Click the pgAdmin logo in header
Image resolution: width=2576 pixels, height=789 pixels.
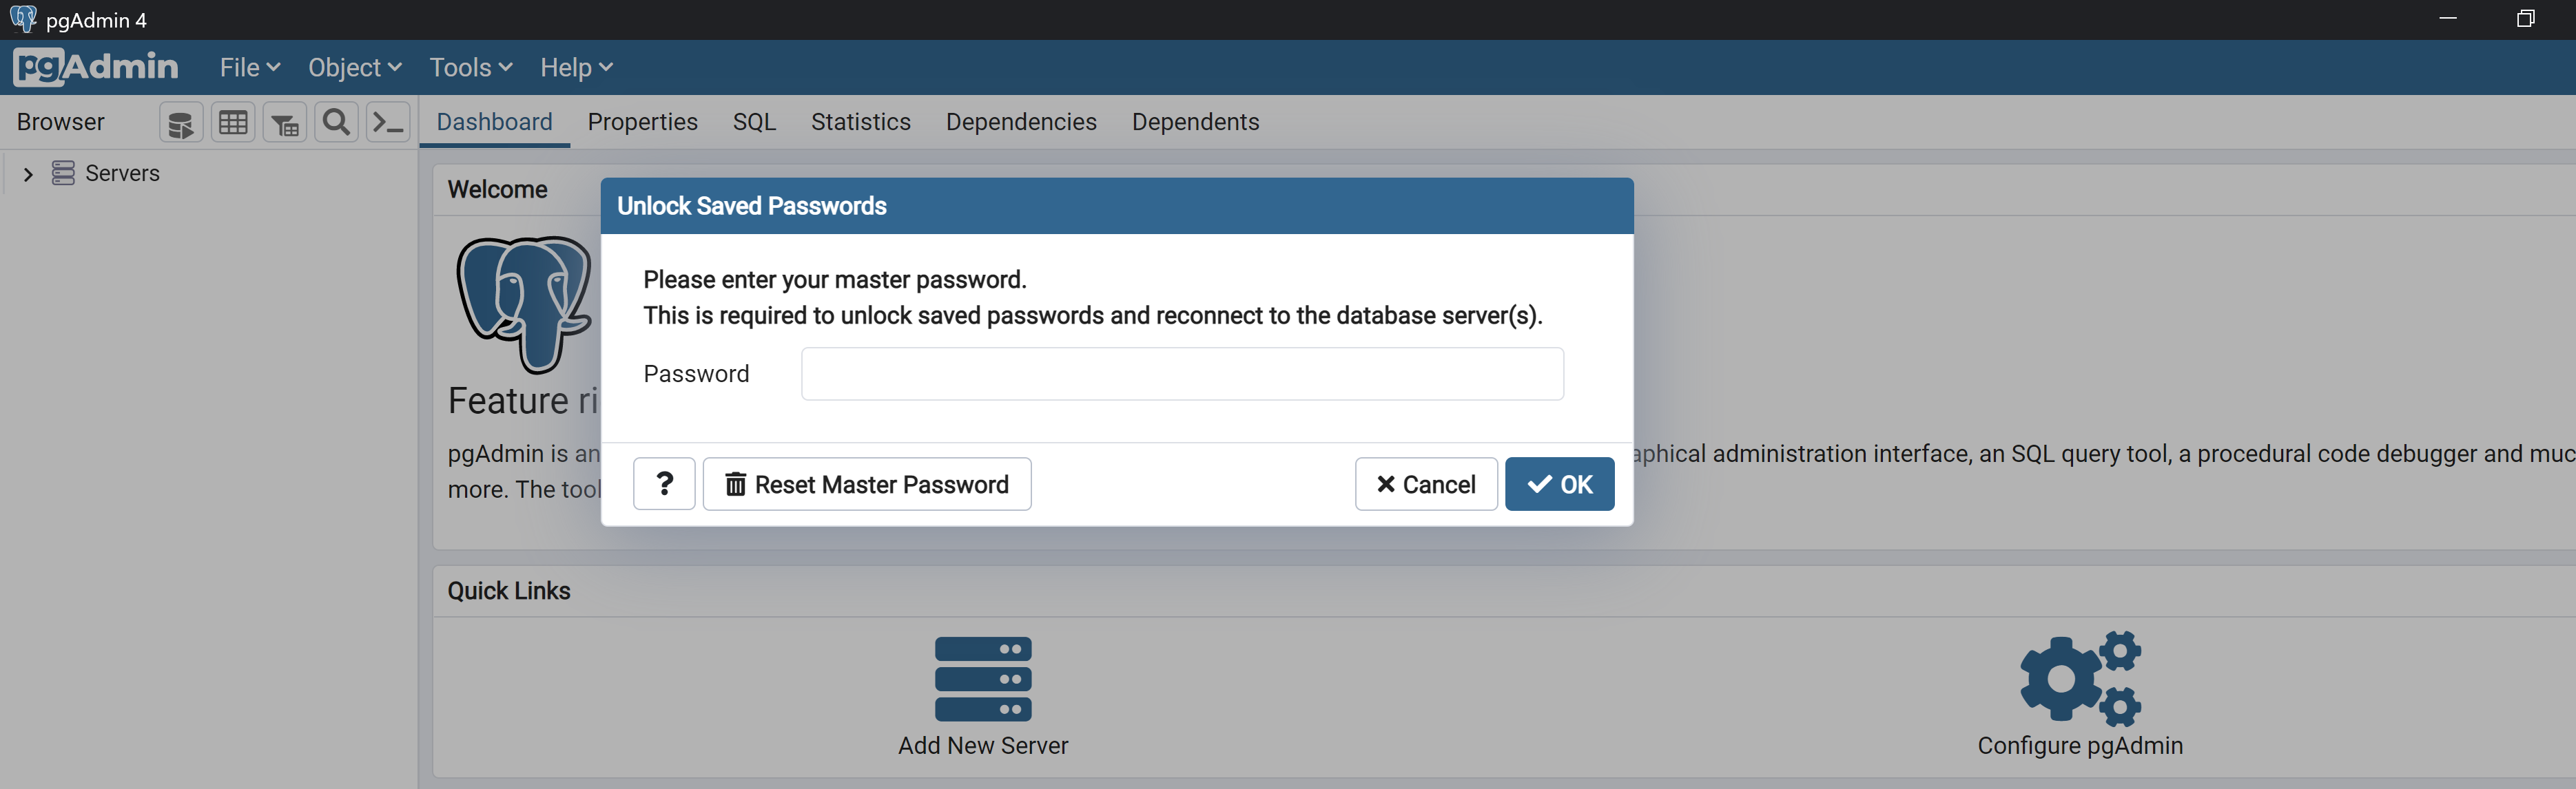[x=96, y=67]
